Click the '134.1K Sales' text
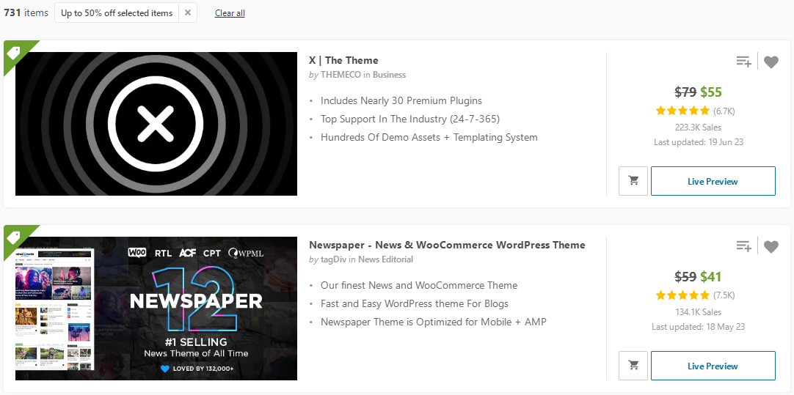The height and width of the screenshot is (395, 794). pyautogui.click(x=698, y=312)
